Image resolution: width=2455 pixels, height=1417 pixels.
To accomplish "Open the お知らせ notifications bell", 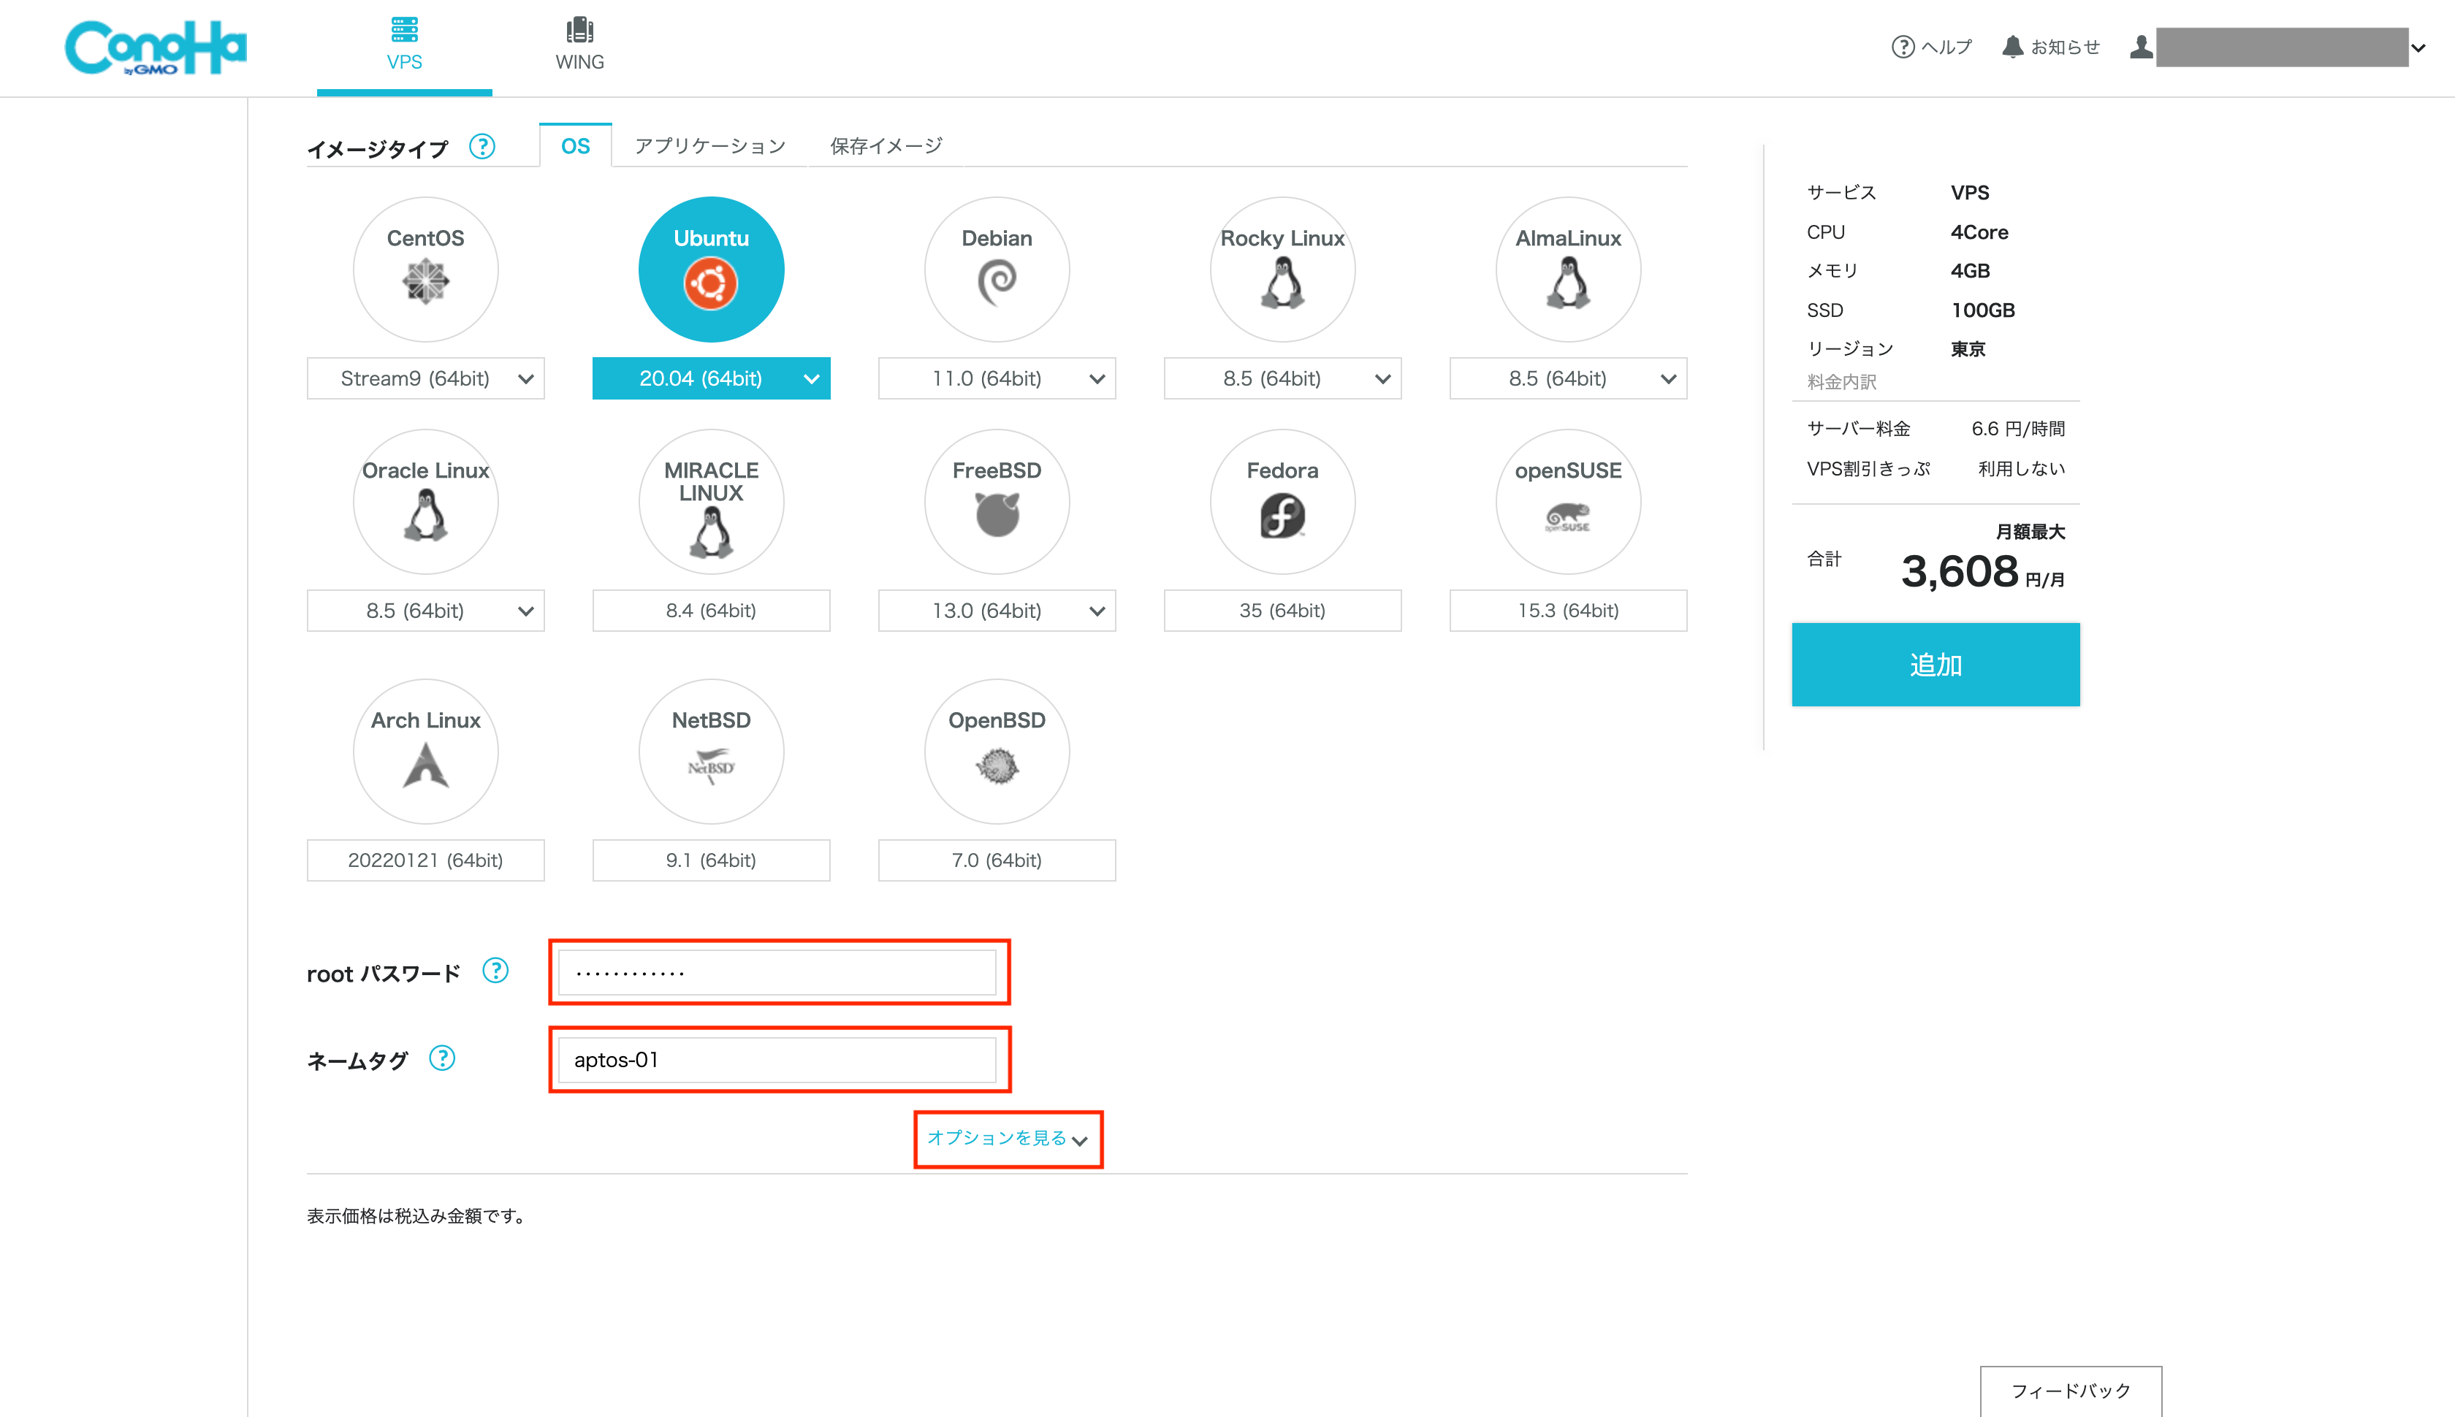I will (x=2012, y=47).
